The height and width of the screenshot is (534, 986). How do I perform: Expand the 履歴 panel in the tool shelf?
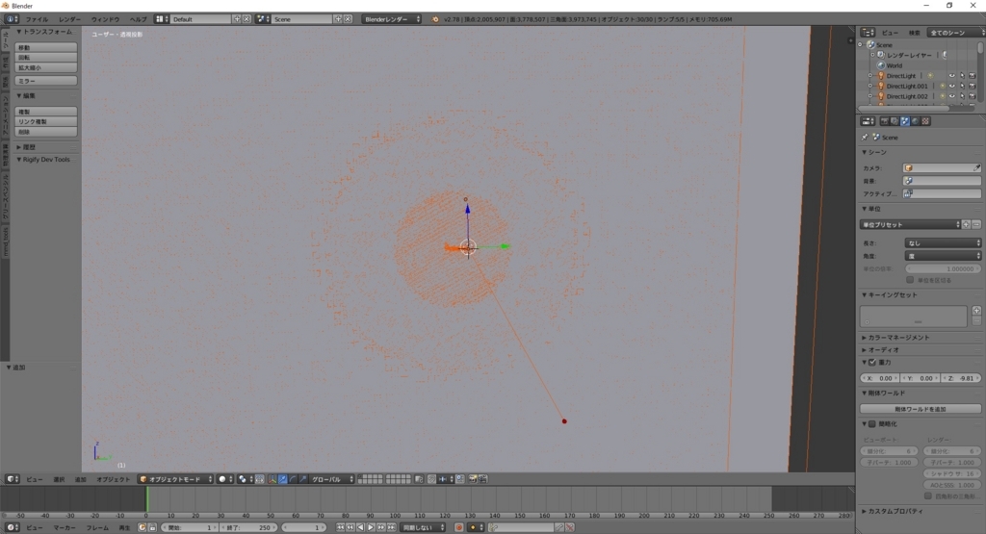(30, 147)
